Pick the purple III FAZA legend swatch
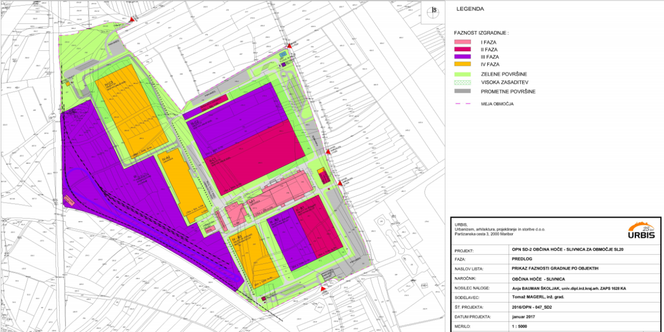664x332 pixels. pos(462,56)
